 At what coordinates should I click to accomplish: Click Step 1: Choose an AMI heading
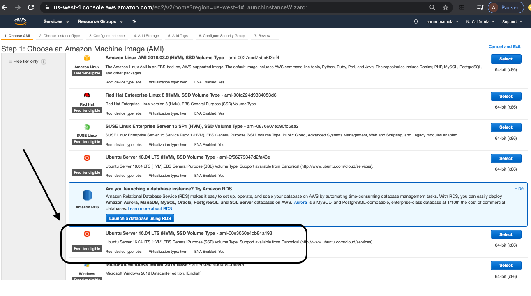click(83, 49)
